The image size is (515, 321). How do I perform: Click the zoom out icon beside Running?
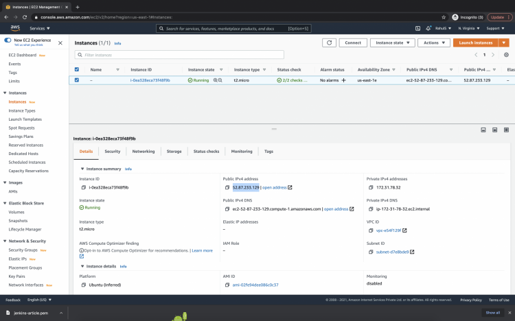click(x=220, y=80)
